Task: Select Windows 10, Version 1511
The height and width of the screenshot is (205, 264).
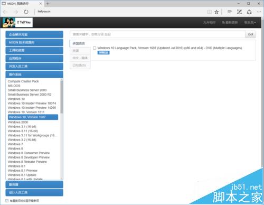Action: pos(26,112)
